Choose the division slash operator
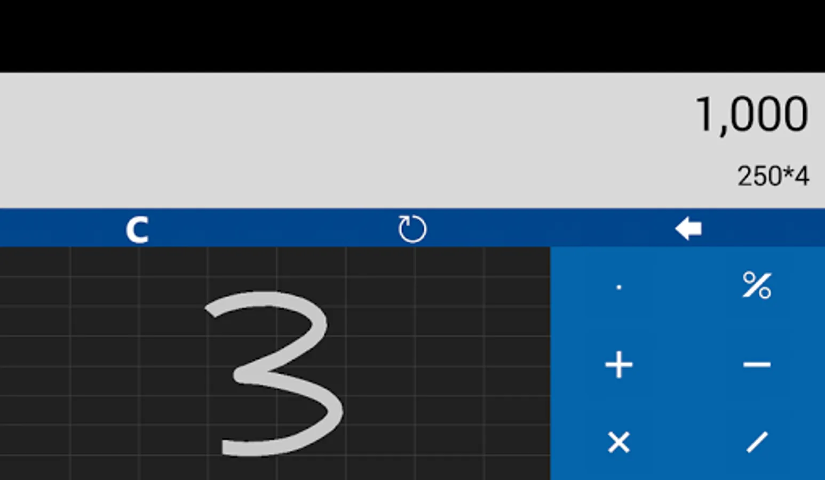This screenshot has width=825, height=480. 757,442
